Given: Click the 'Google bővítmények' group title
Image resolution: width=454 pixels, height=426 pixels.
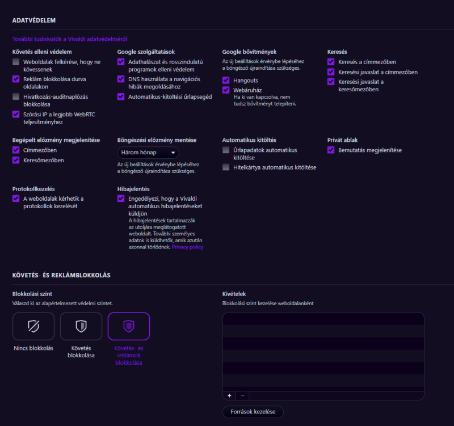Looking at the screenshot, I should [249, 52].
